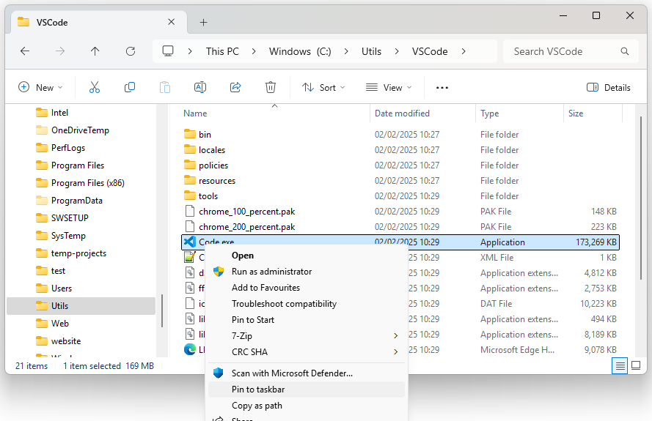Click the Rename icon in toolbar

[200, 87]
